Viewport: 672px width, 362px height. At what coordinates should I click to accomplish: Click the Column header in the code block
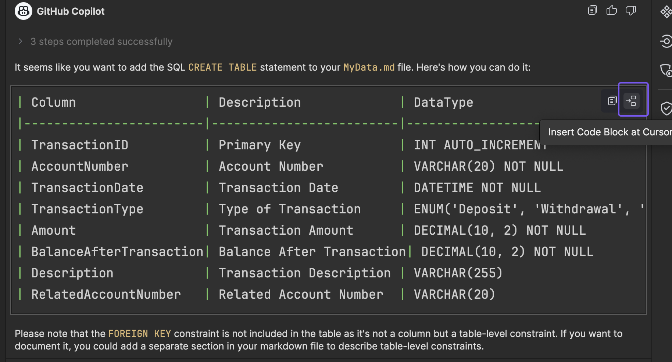[x=54, y=102]
